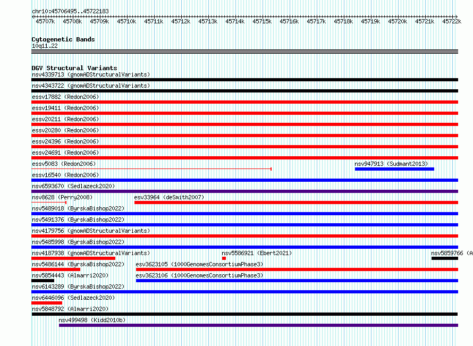Click the 45718k ruler position label
This screenshot has height=346, width=473.
pyautogui.click(x=343, y=21)
